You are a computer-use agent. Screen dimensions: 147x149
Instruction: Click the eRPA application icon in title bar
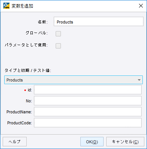tap(6, 6)
